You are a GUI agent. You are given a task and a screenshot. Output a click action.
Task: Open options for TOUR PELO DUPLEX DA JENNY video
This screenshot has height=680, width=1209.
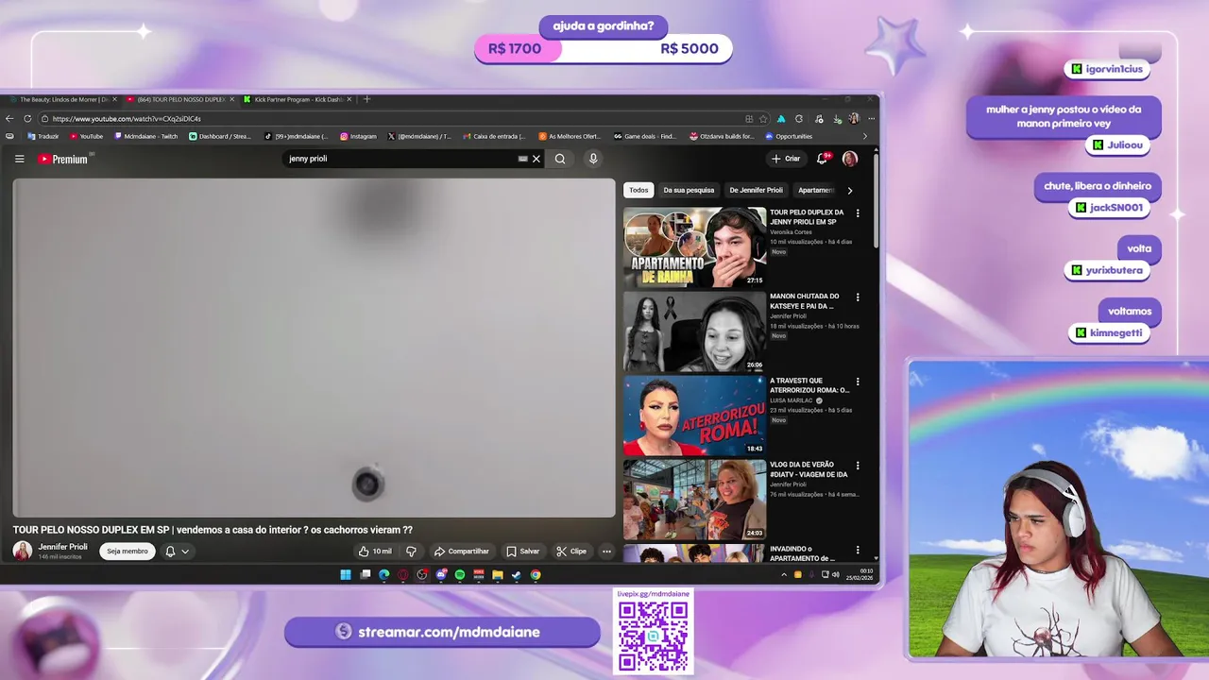(x=858, y=213)
